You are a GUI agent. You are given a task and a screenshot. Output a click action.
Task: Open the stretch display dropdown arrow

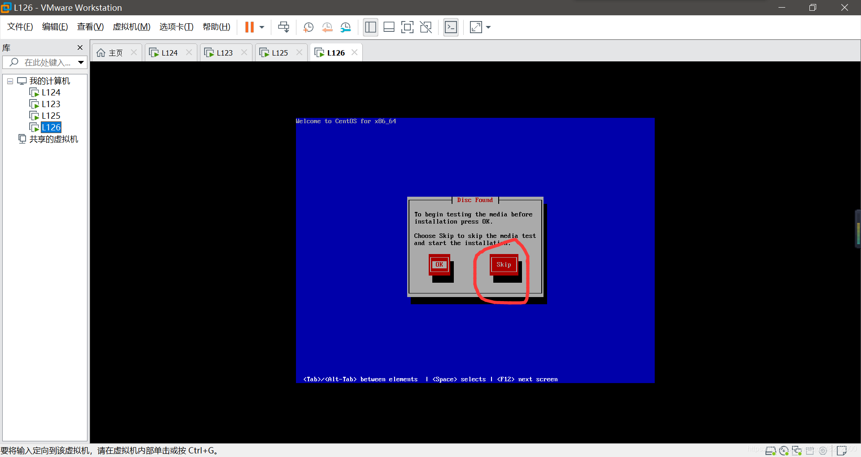(488, 27)
